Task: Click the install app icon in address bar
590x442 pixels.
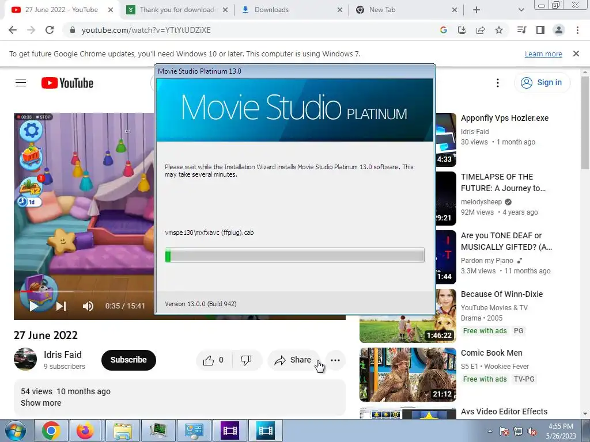Action: click(x=462, y=30)
